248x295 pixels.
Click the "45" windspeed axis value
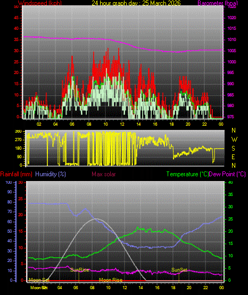coord(16,18)
